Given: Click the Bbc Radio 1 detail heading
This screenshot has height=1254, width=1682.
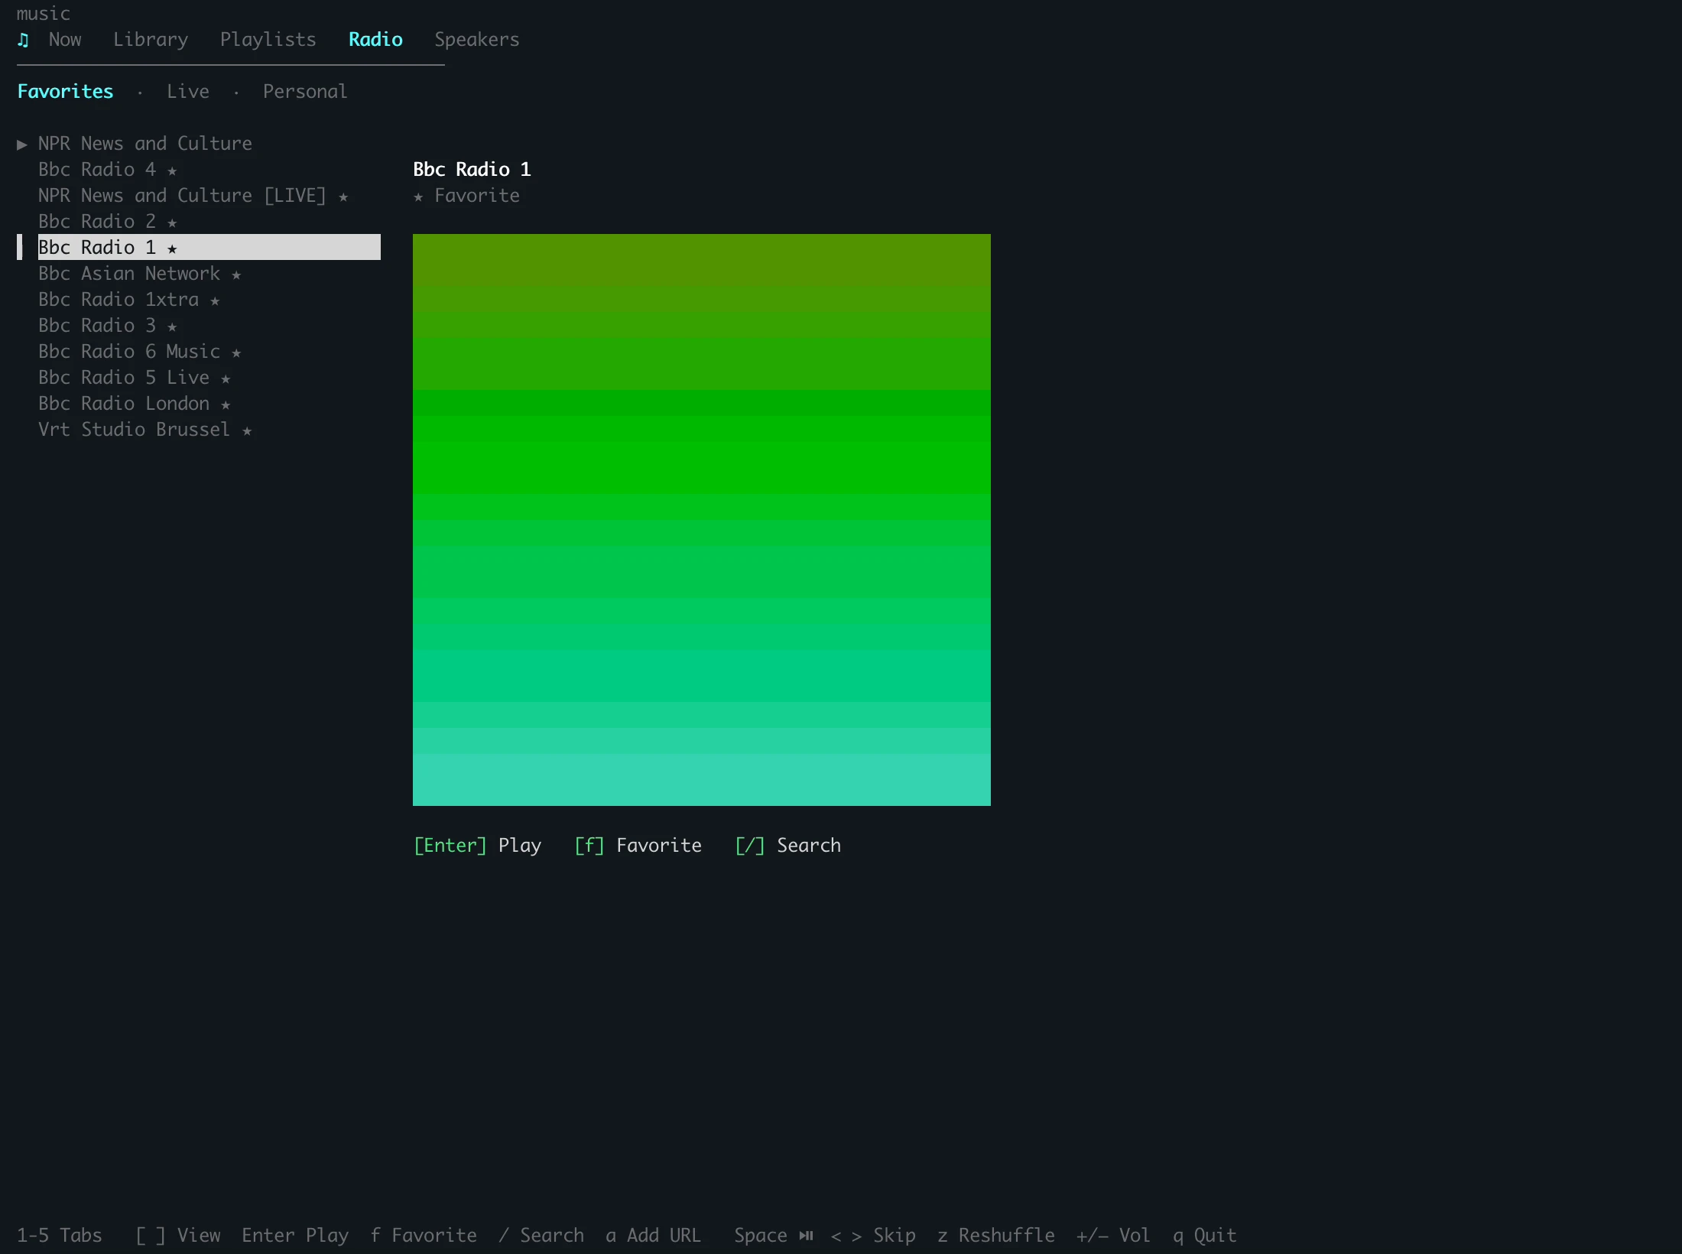Looking at the screenshot, I should tap(472, 170).
